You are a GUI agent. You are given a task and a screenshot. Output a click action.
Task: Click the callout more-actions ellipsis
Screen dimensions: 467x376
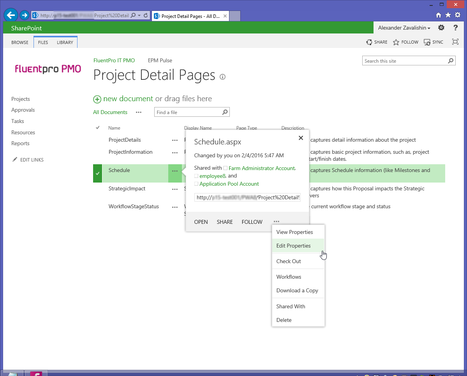coord(277,221)
